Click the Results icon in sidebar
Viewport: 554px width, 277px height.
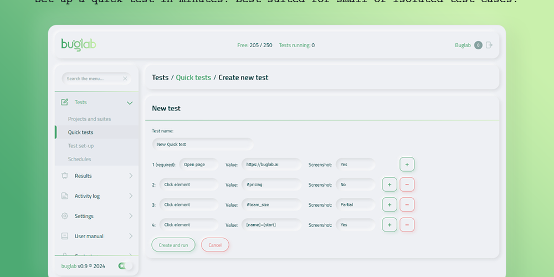[65, 176]
